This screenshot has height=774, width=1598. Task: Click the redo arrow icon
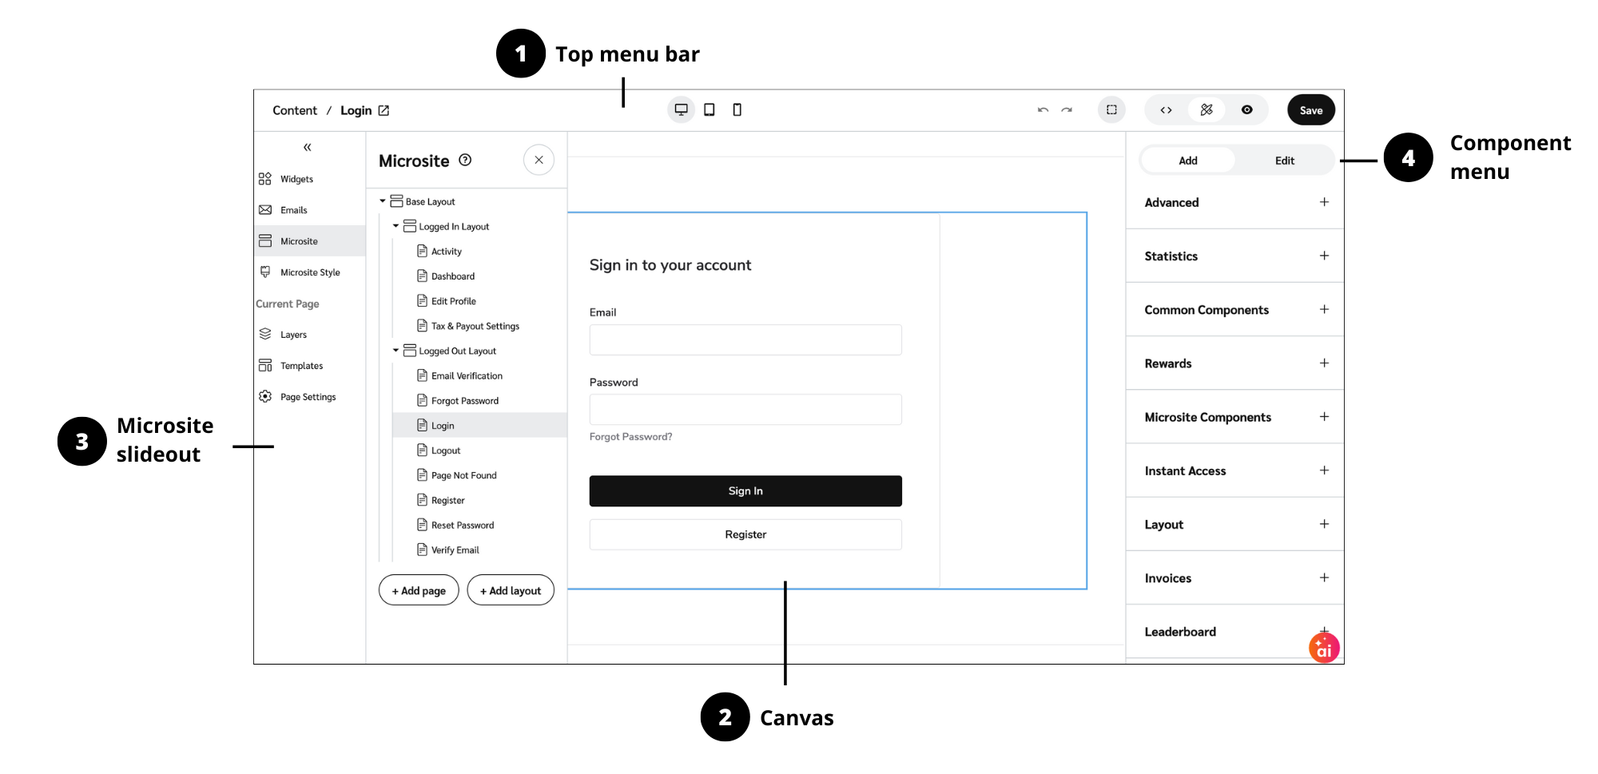(1067, 110)
